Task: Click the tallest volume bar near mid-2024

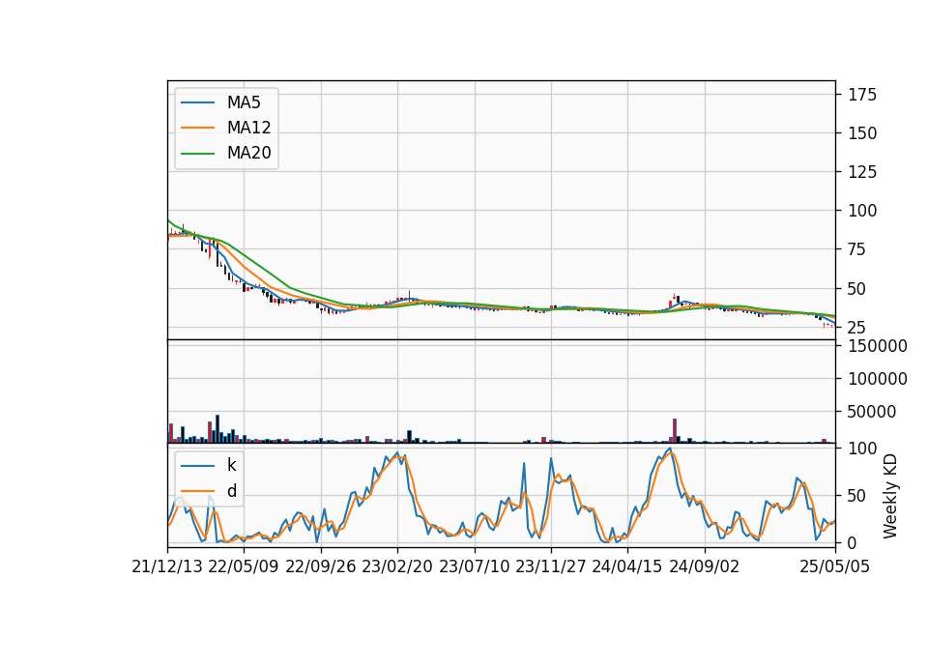Action: (x=674, y=431)
